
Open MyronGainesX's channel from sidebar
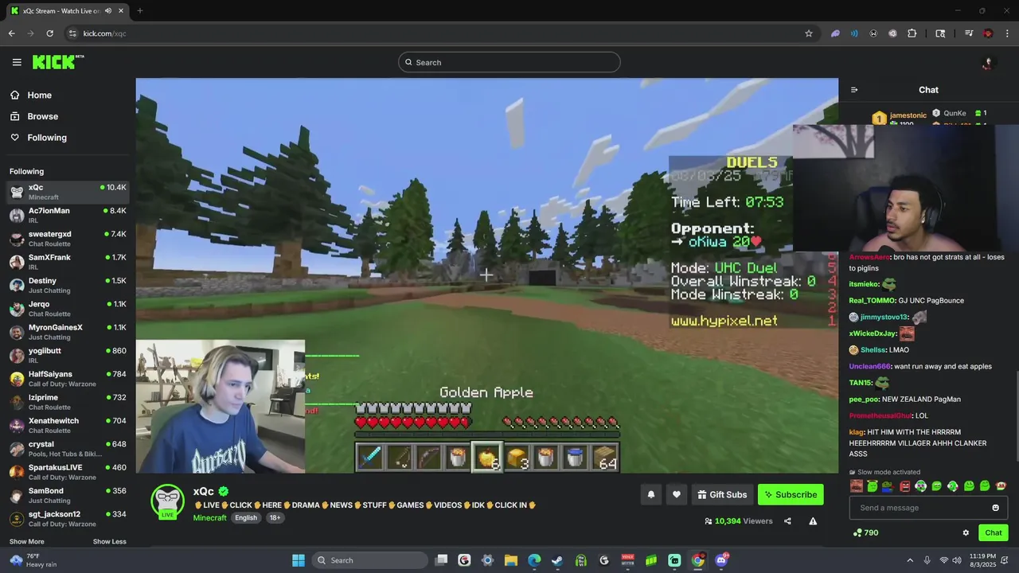click(68, 332)
